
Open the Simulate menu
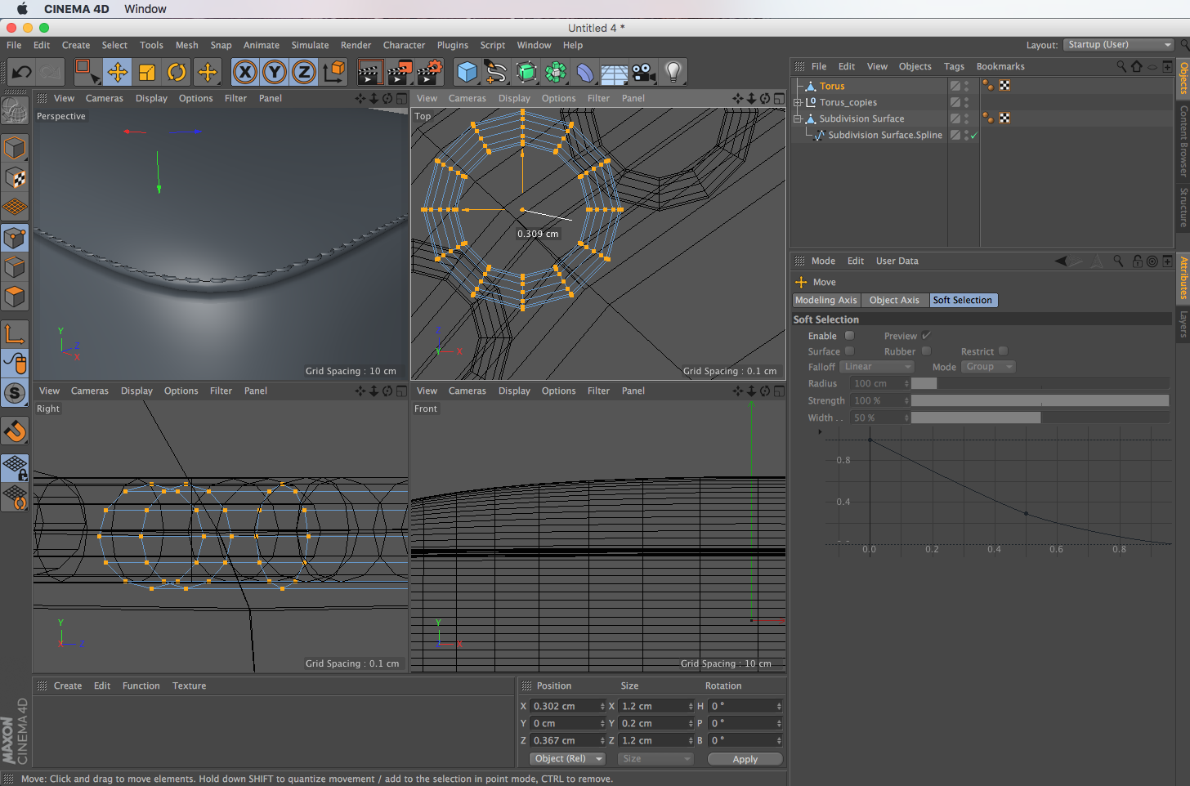[x=310, y=45]
